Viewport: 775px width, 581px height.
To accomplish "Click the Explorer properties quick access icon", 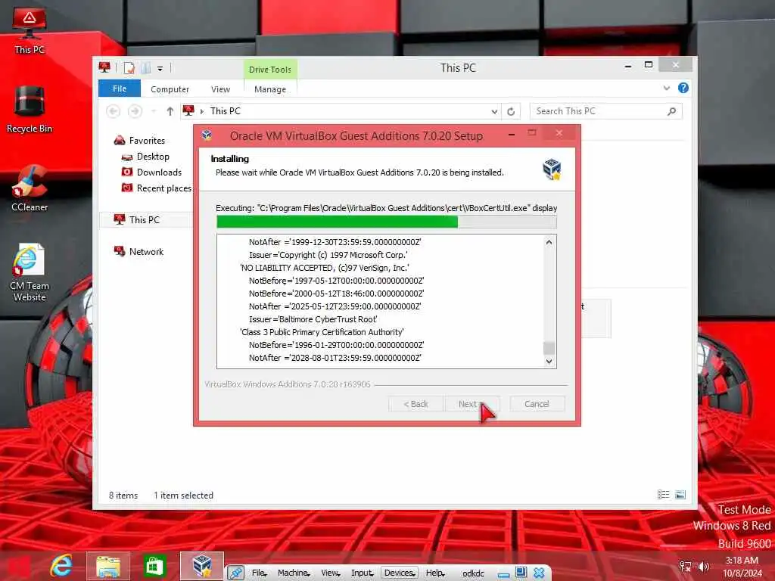I will tap(129, 68).
